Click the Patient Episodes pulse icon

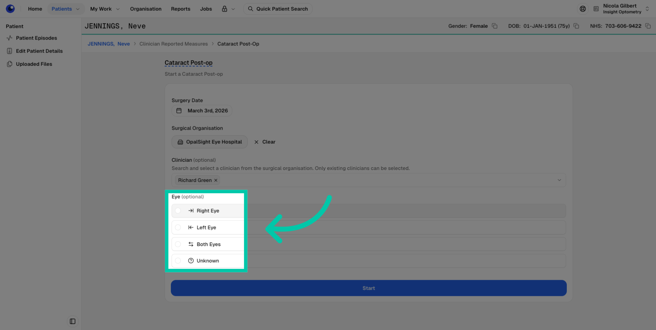10,38
